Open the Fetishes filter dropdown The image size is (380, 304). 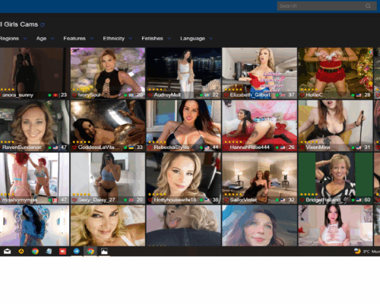[157, 39]
